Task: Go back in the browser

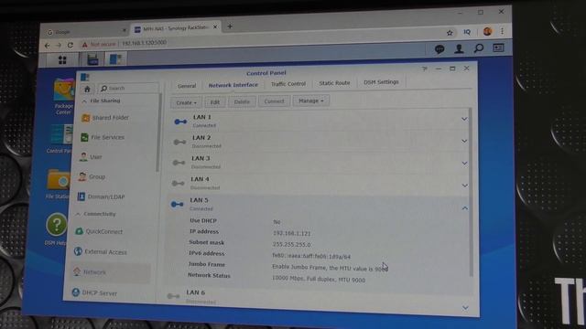Action: pyautogui.click(x=47, y=46)
